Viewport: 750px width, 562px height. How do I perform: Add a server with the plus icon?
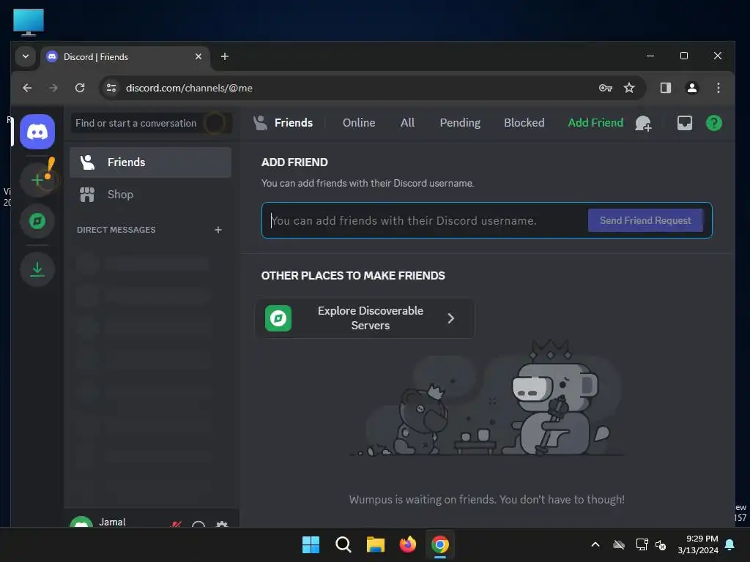pos(37,180)
